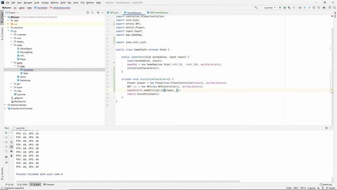Image resolution: width=337 pixels, height=190 pixels.
Task: Rollback changes with the undo arrow icon
Action: [319, 7]
